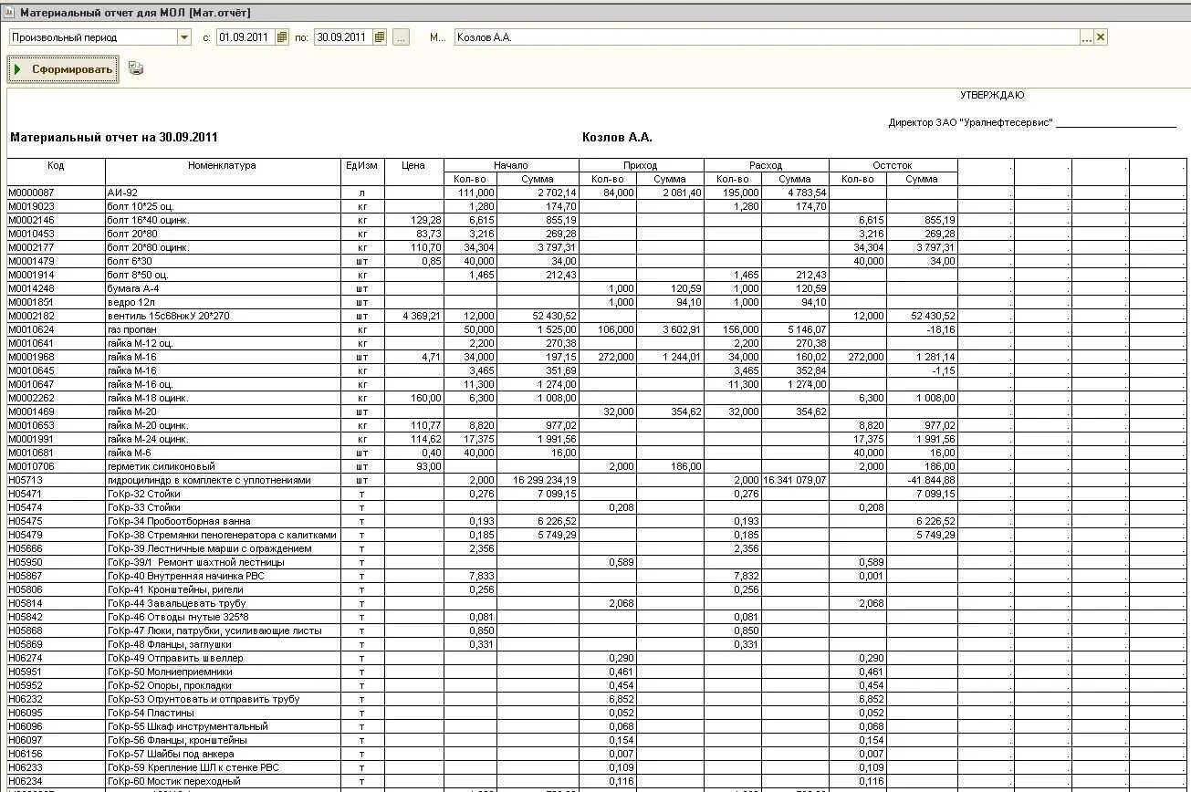Click the print icon next to Сформировать
The height and width of the screenshot is (792, 1191).
pos(136,68)
